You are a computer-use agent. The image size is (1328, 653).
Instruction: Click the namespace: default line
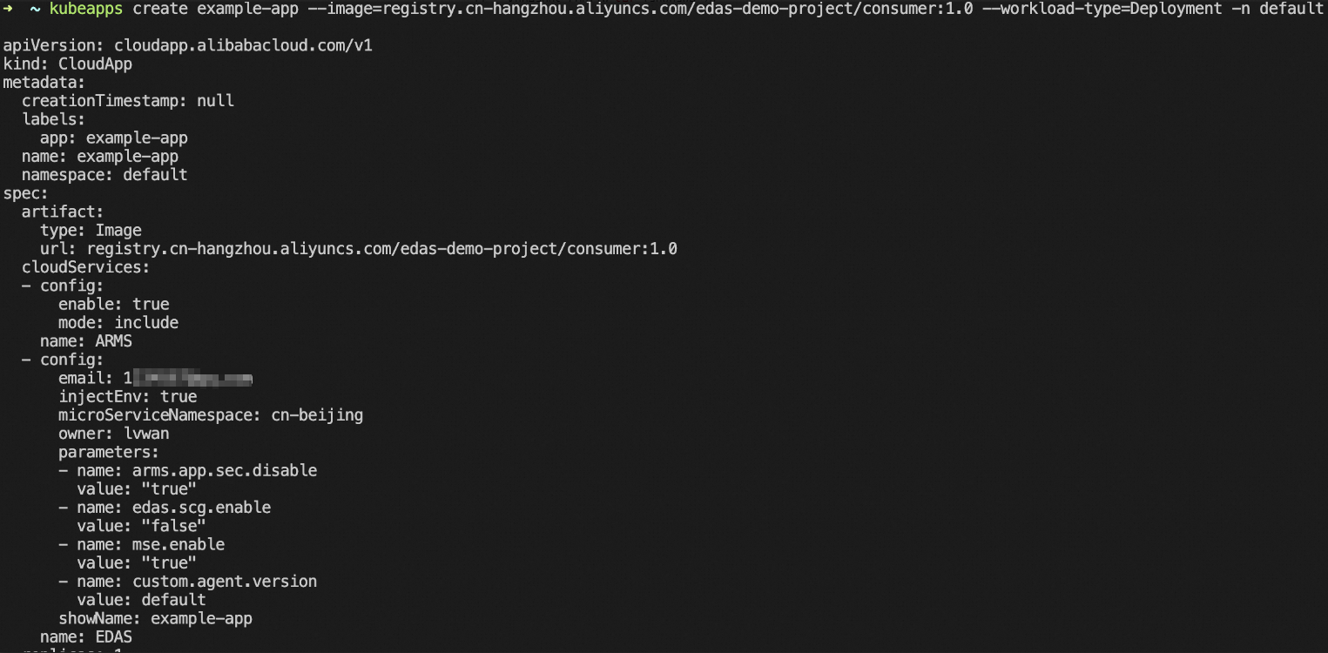tap(104, 175)
